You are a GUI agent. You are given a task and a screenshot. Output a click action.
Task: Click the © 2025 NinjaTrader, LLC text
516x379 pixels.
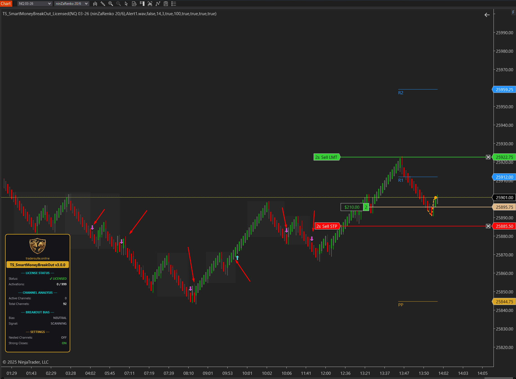[x=26, y=362]
